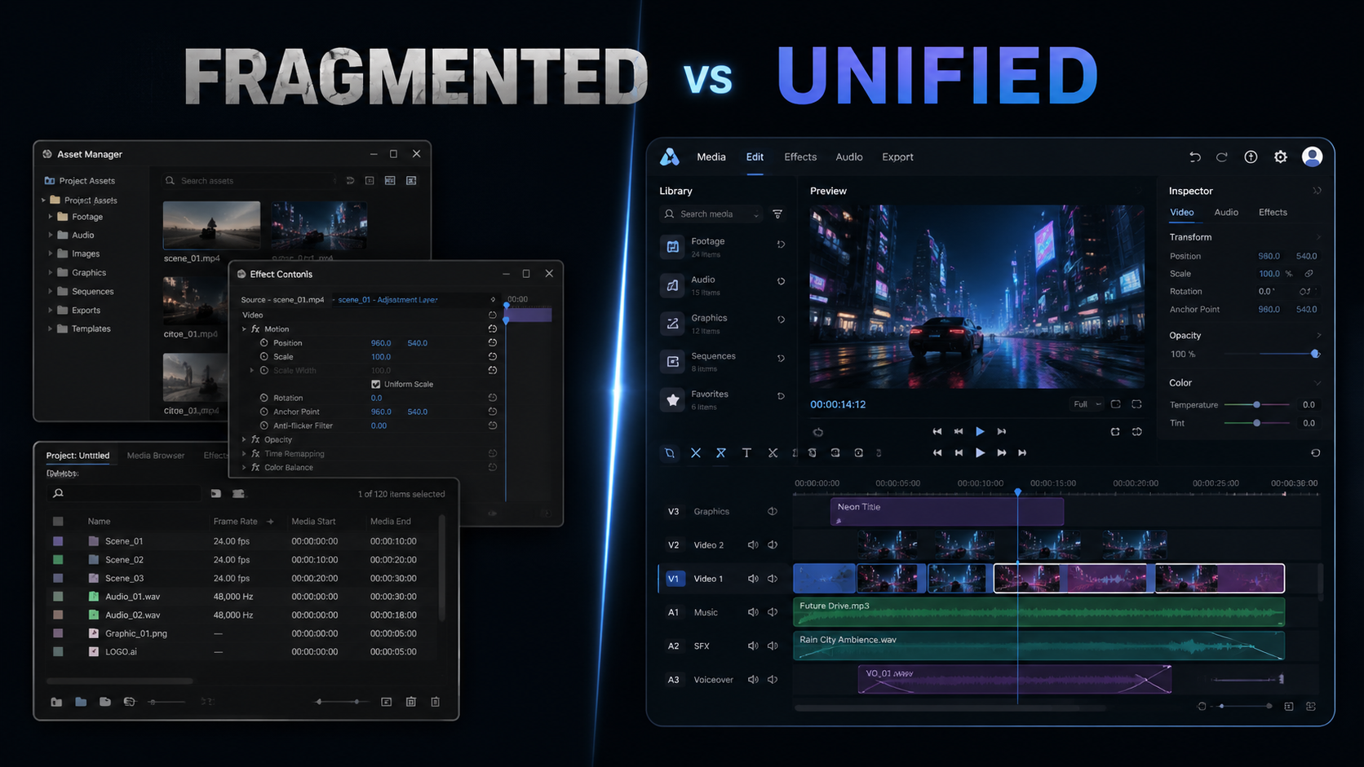Viewport: 1364px width, 767px height.
Task: Expand the Opacity effect in Effect Controls
Action: pos(244,439)
